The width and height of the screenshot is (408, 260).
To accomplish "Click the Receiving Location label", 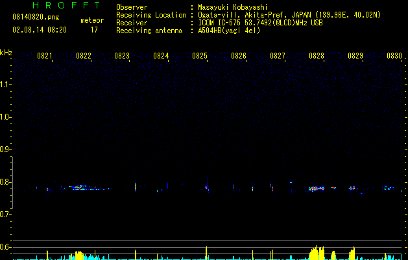I will (151, 15).
